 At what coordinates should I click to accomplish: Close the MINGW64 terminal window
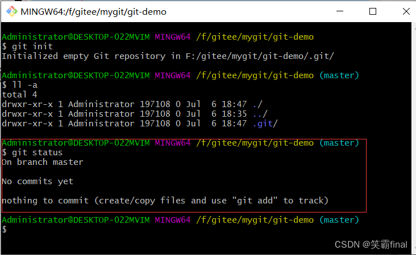coord(406,11)
